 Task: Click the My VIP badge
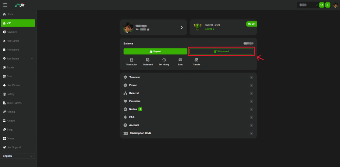pos(251,24)
